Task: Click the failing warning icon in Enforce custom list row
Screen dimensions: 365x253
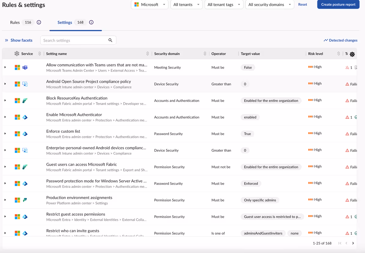Action: [x=347, y=134]
